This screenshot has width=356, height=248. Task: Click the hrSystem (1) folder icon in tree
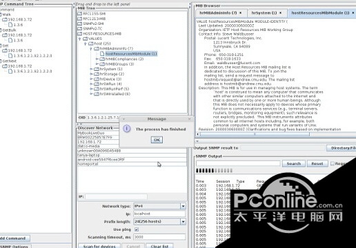97,69
